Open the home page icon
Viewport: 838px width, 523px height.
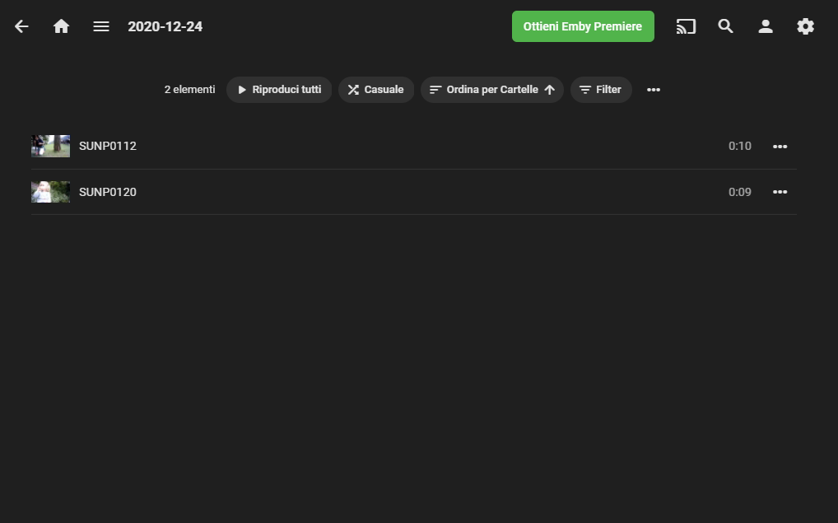(62, 26)
